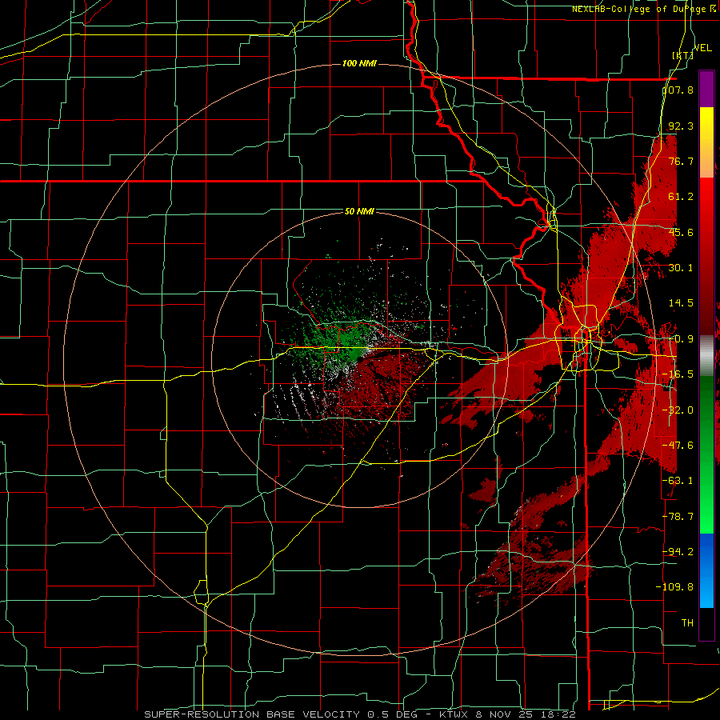
Task: Click the 76.7 velocity scale value
Action: pyautogui.click(x=681, y=161)
